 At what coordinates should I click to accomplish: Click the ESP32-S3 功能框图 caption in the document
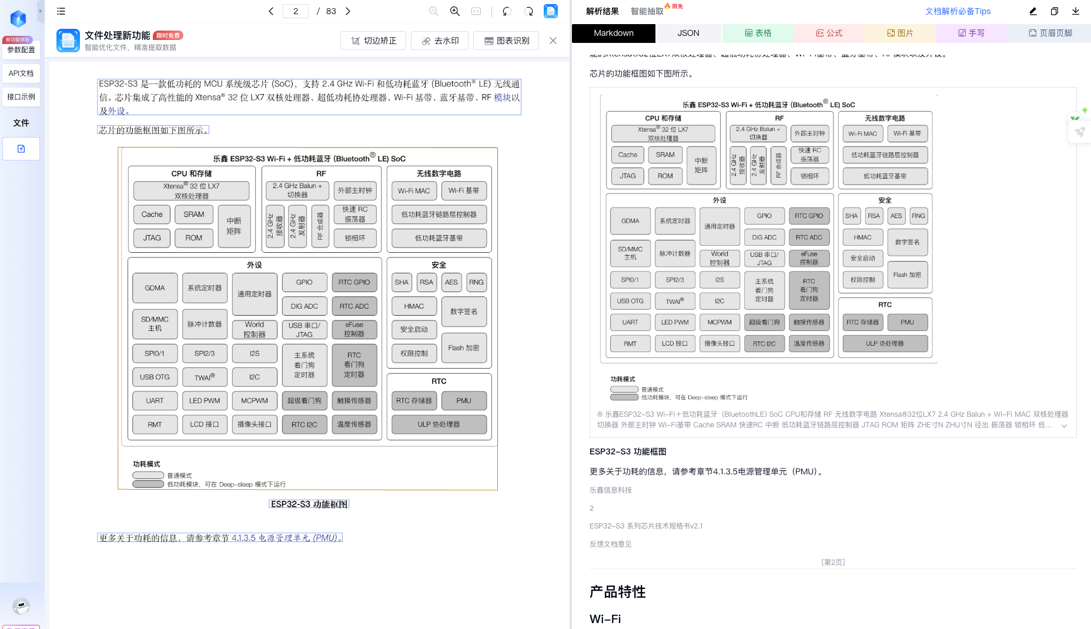coord(309,504)
